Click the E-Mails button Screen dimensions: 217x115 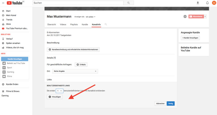pos(81,65)
